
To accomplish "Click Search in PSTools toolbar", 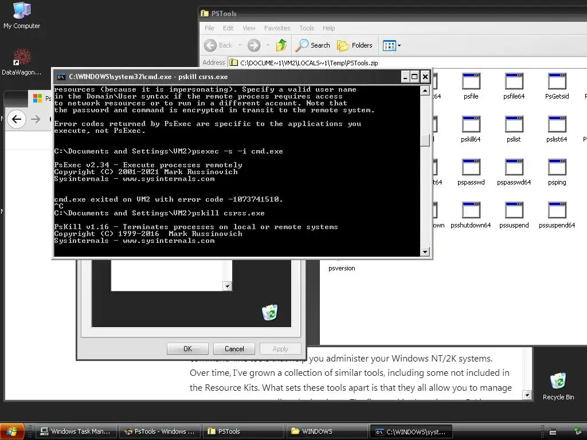I will point(312,45).
